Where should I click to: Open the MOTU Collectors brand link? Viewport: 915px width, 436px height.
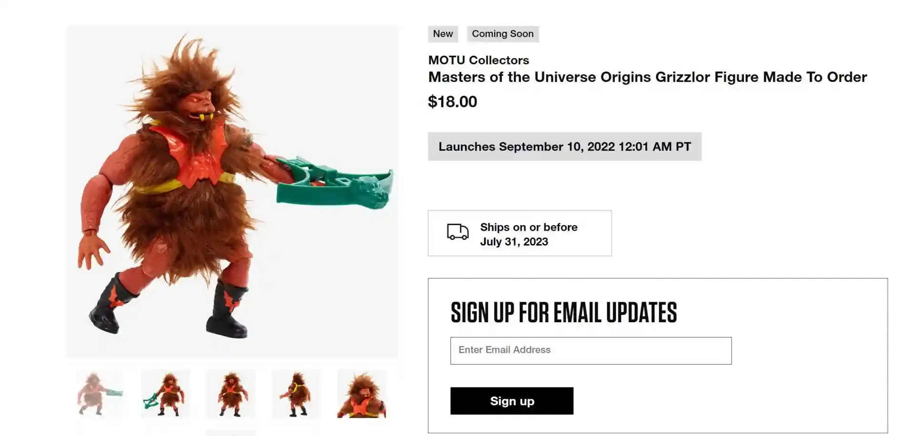pos(478,60)
